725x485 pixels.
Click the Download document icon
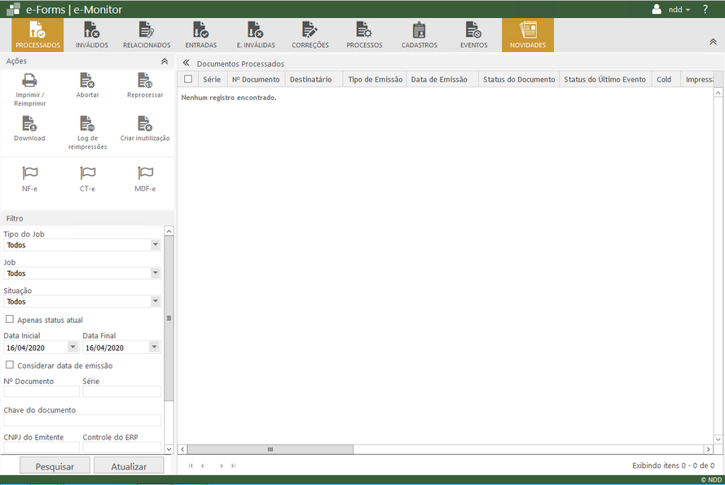[29, 124]
